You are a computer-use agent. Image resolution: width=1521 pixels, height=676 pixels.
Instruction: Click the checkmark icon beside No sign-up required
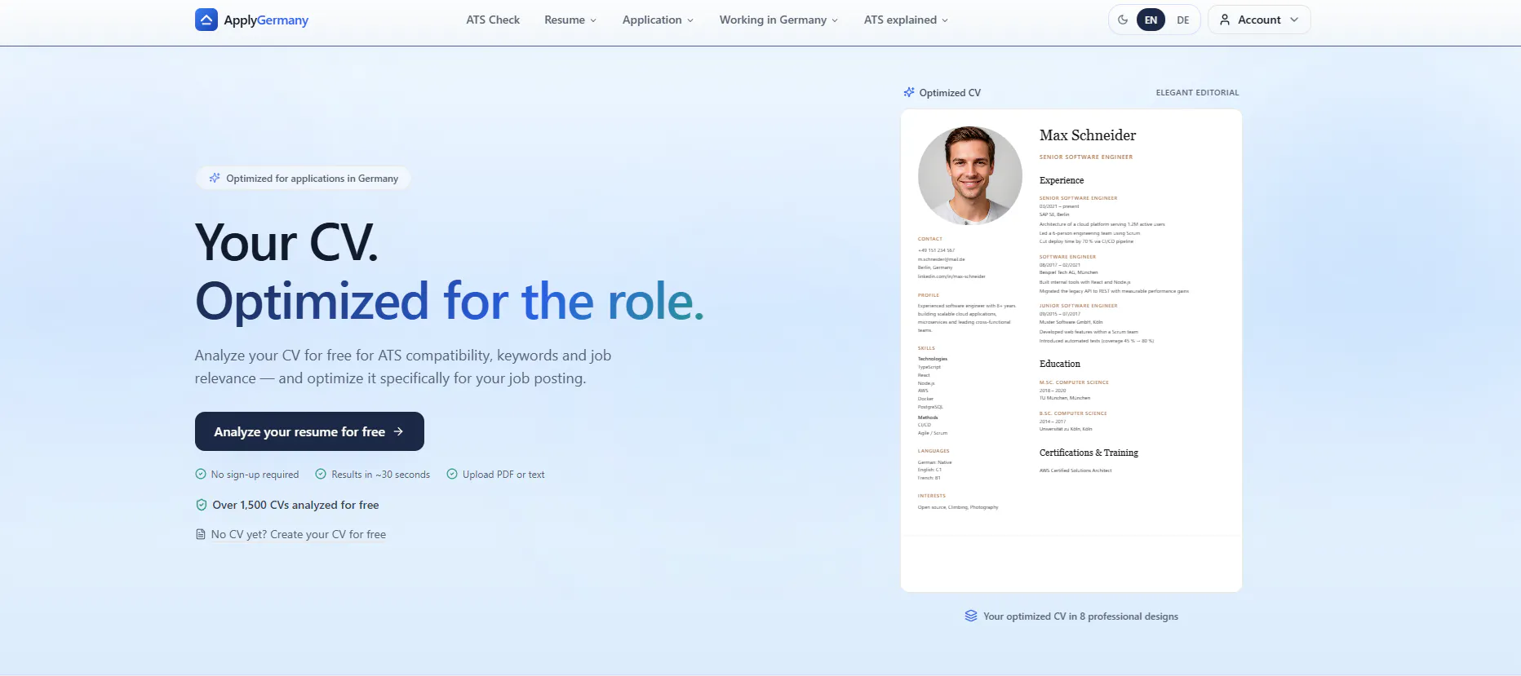click(x=201, y=474)
